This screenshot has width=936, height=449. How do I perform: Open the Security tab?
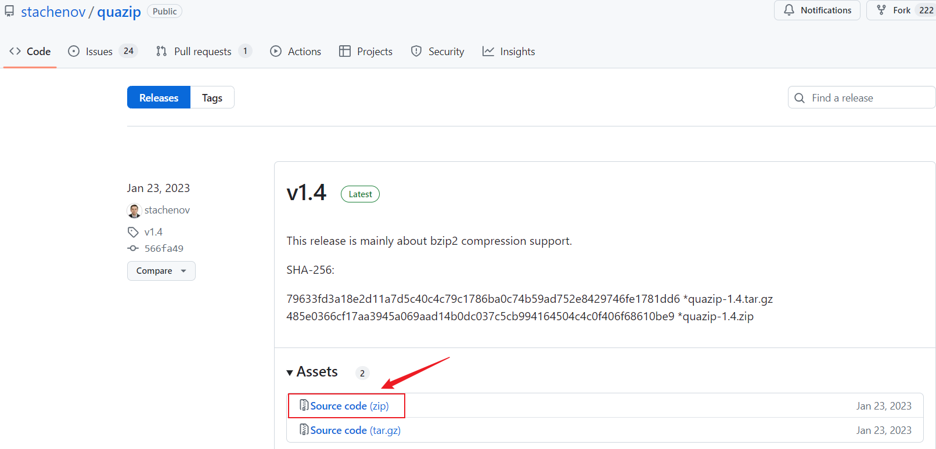pyautogui.click(x=437, y=52)
